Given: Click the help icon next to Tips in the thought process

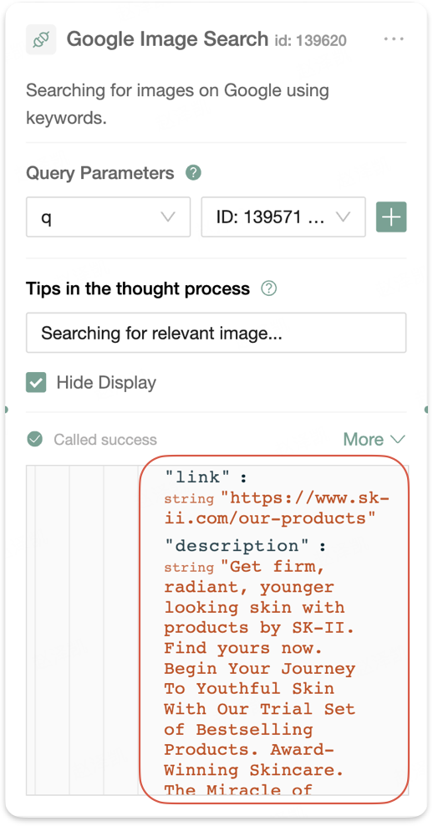Looking at the screenshot, I should (269, 288).
